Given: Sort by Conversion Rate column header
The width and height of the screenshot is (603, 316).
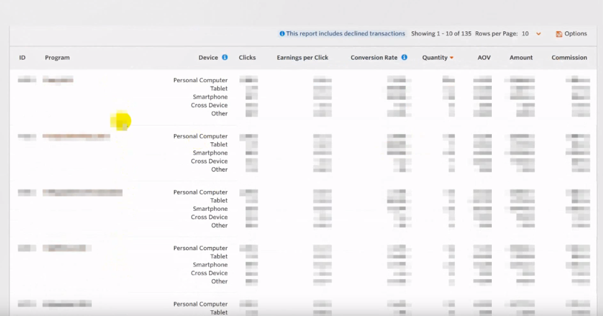Looking at the screenshot, I should [x=374, y=58].
